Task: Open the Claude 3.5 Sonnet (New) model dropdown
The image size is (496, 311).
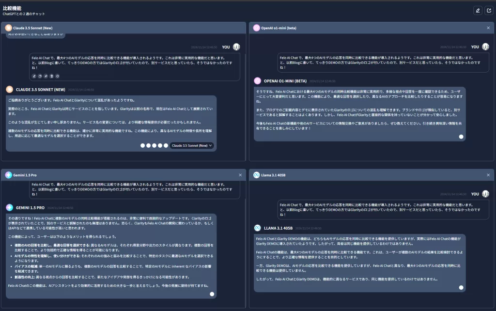Action: 192,145
